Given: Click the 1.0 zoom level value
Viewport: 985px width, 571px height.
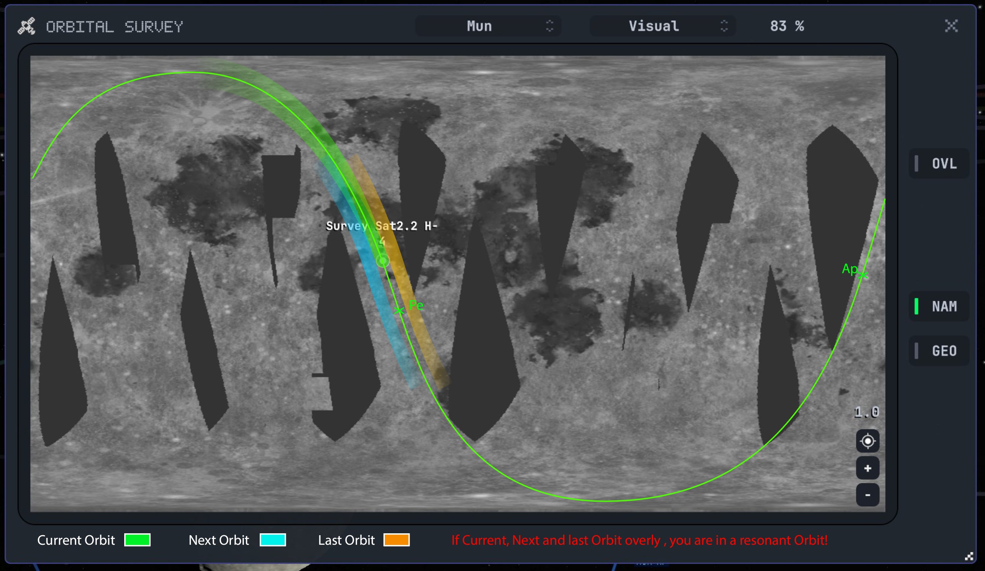Looking at the screenshot, I should [866, 412].
